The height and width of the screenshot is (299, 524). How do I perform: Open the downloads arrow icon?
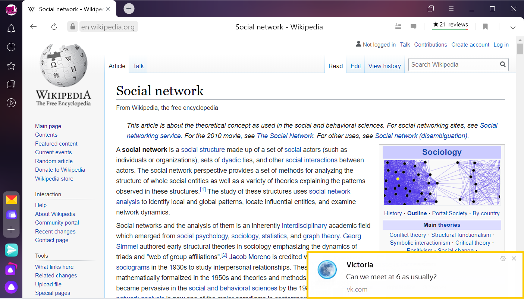click(x=513, y=26)
